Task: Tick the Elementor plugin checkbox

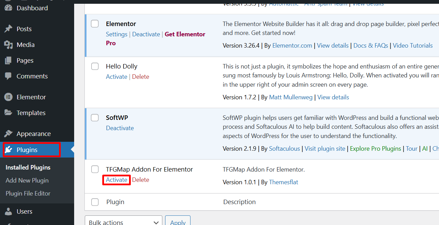Action: (x=95, y=24)
